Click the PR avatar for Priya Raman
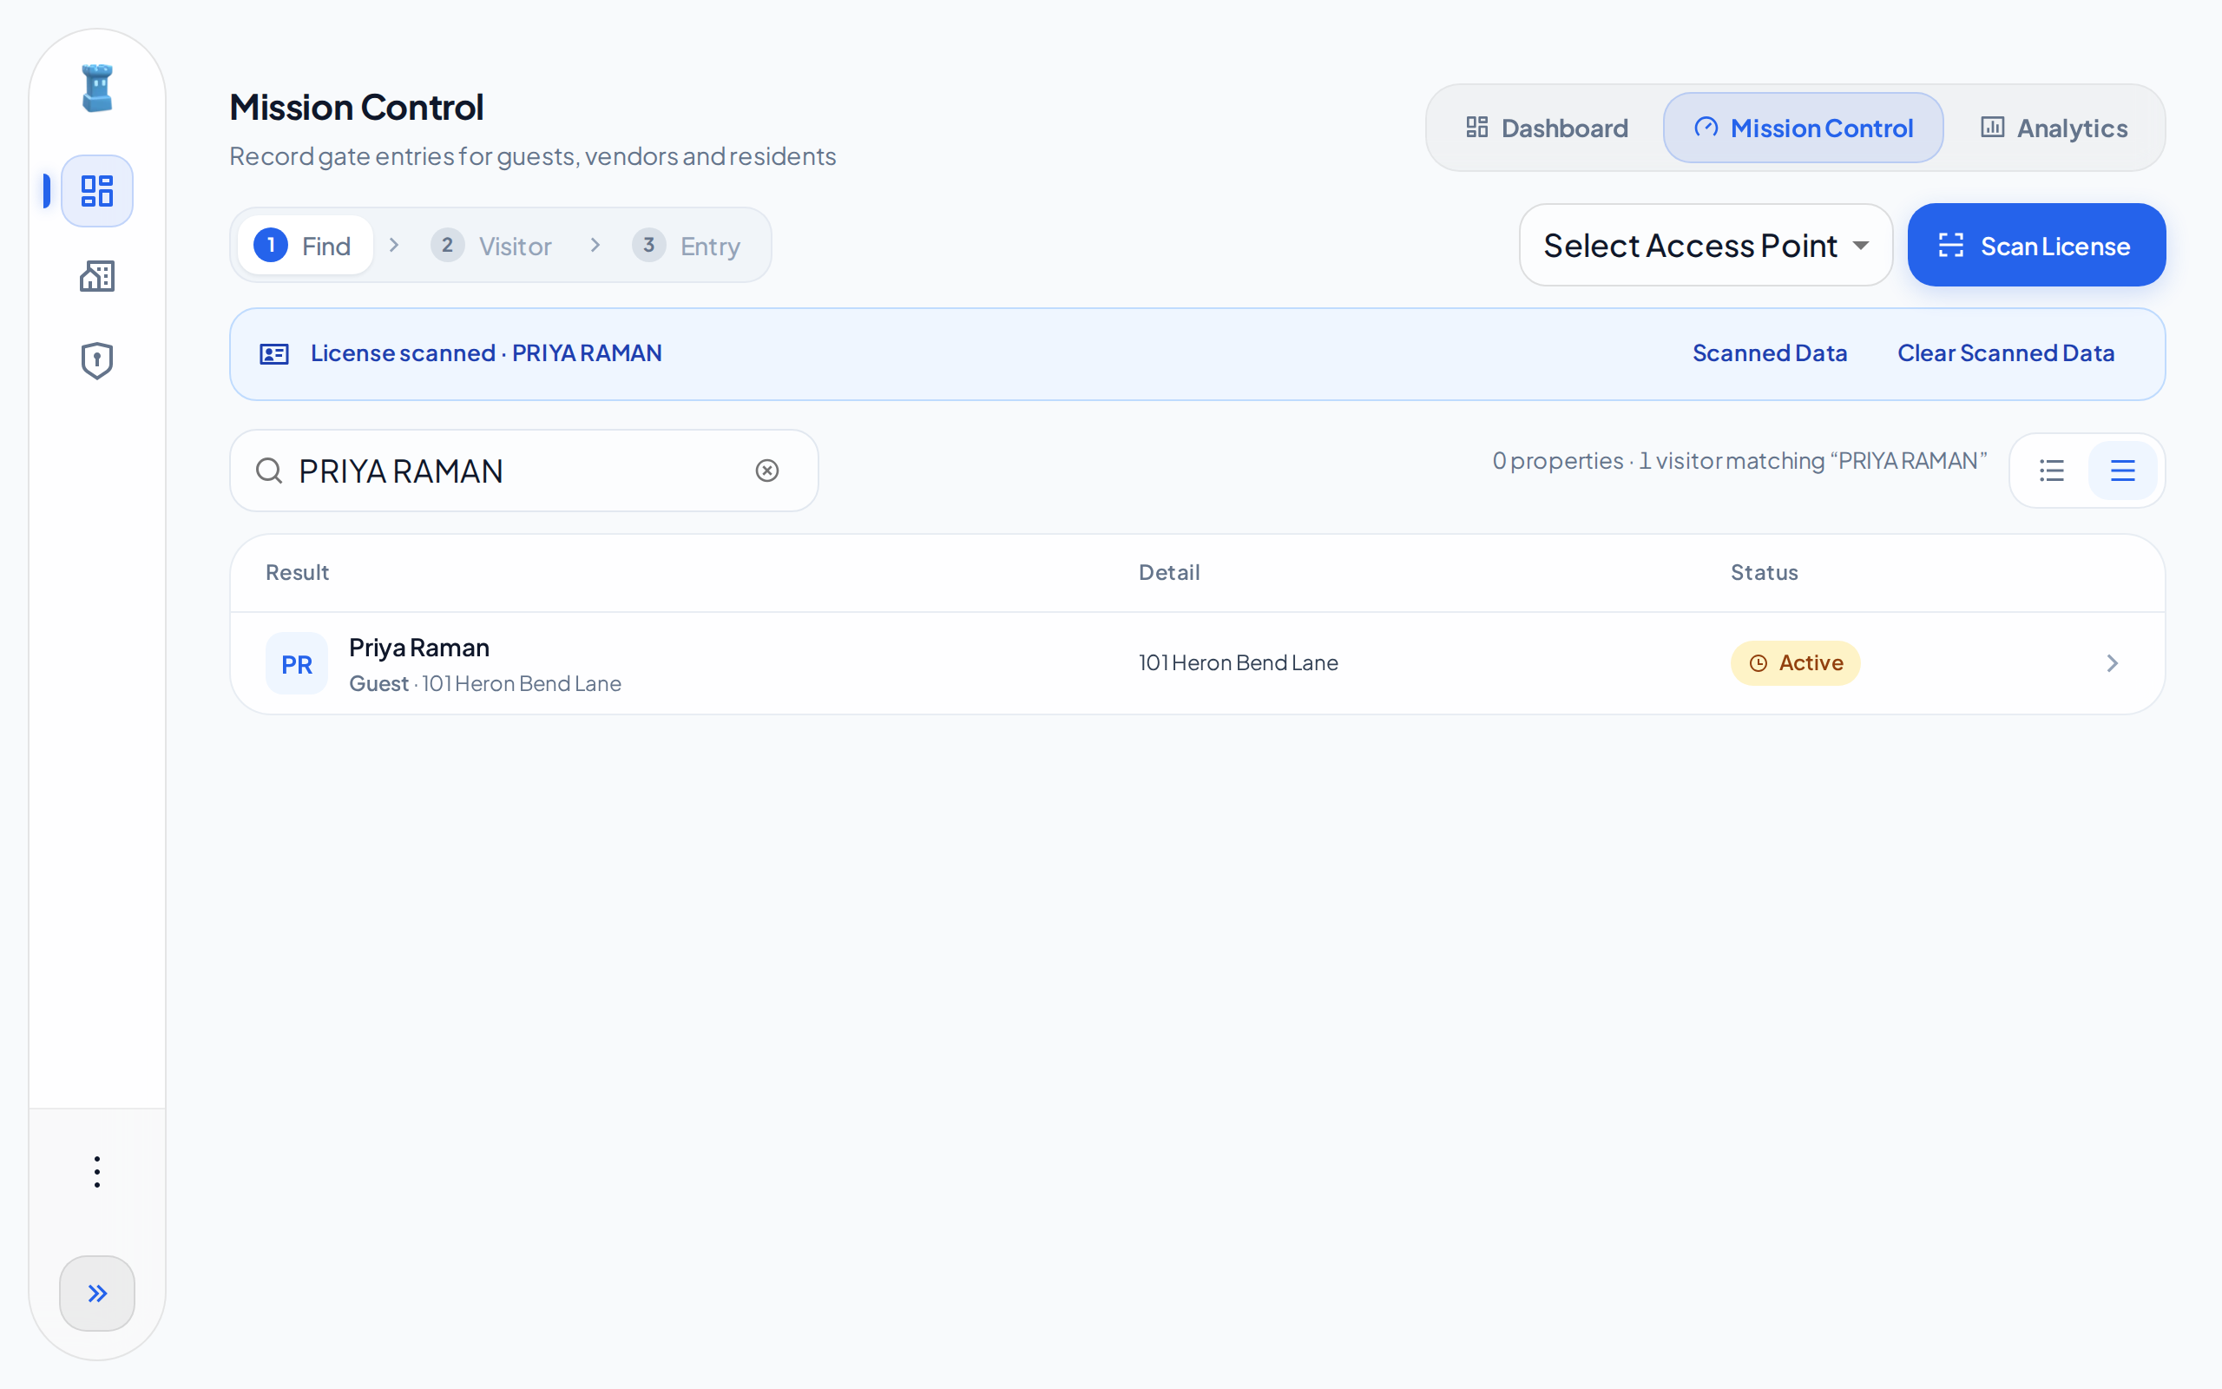 pyautogui.click(x=297, y=663)
